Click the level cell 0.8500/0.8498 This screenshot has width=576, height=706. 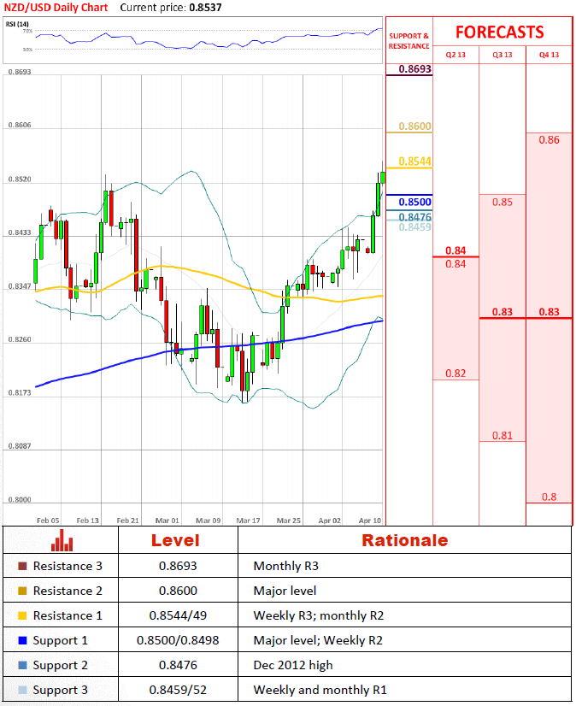point(178,640)
